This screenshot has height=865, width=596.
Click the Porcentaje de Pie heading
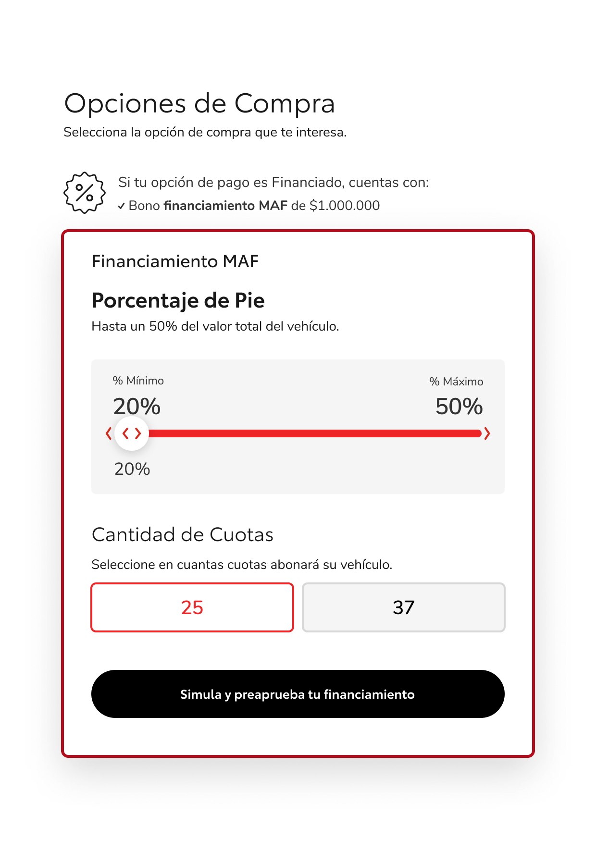pos(178,300)
